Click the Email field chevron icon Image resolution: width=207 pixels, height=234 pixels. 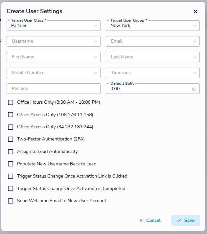195,41
